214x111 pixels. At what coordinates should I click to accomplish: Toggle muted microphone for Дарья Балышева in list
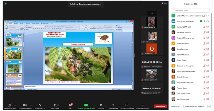coord(204,94)
